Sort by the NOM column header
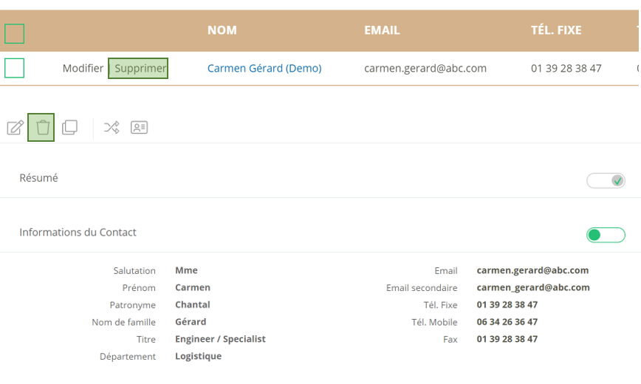 (222, 30)
